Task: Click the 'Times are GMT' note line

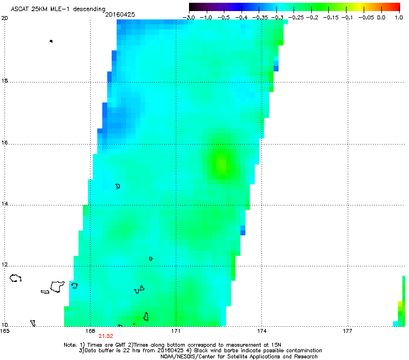Action: point(172,345)
